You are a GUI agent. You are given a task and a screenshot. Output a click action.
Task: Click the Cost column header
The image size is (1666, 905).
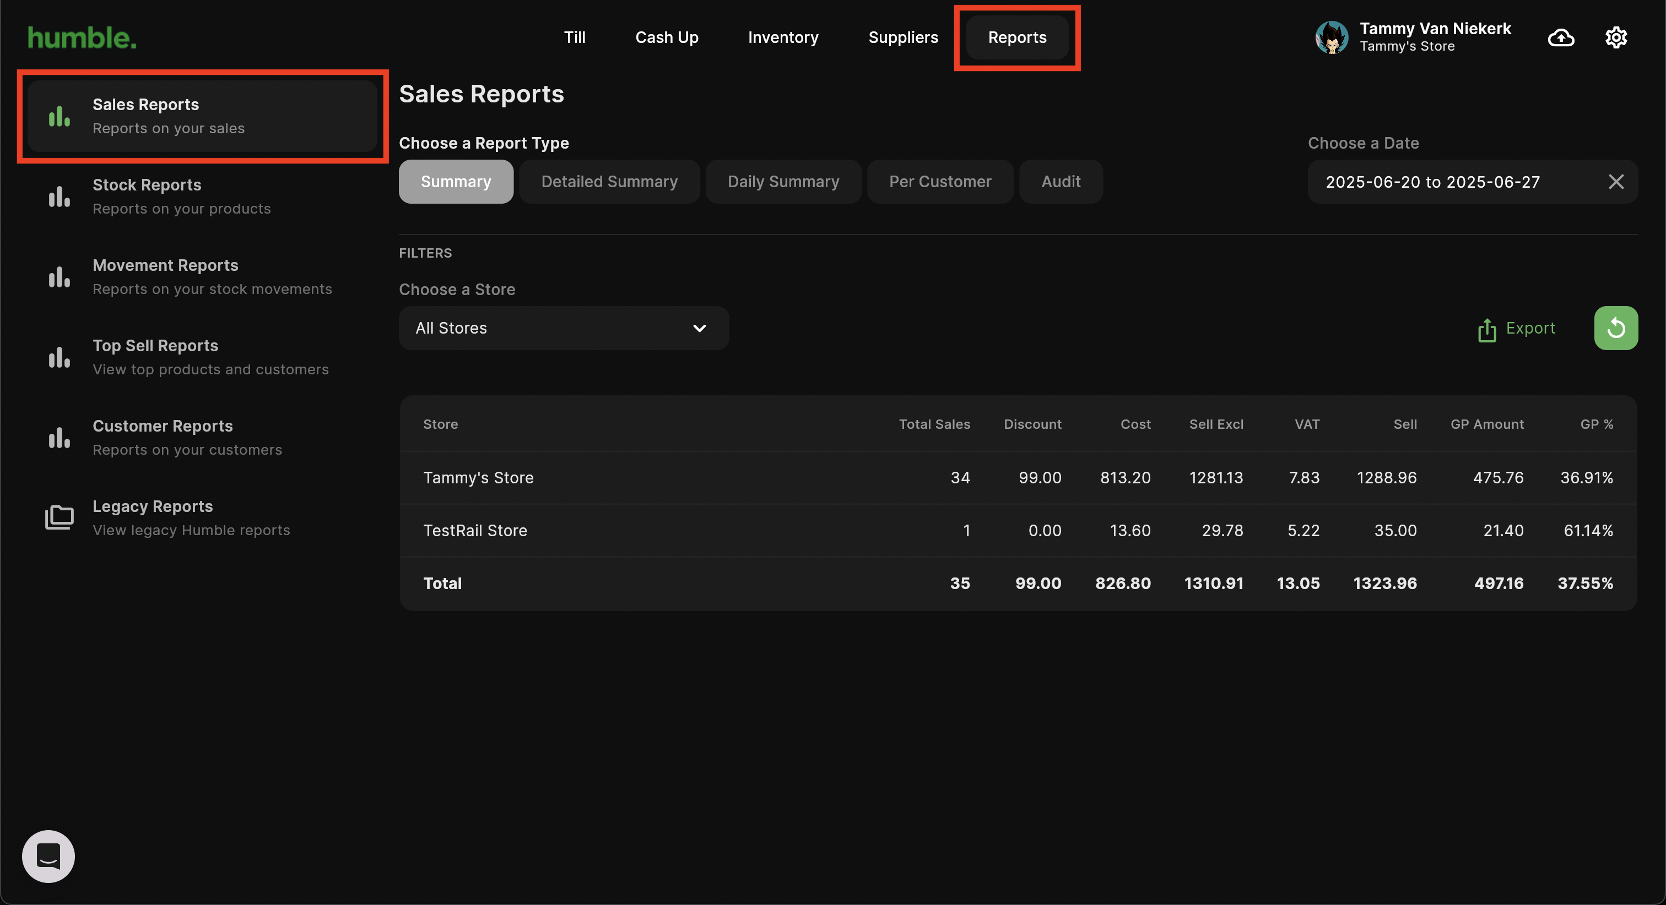1135,424
